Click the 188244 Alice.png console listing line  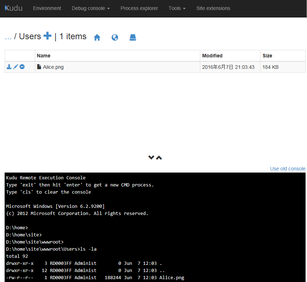tap(95, 277)
